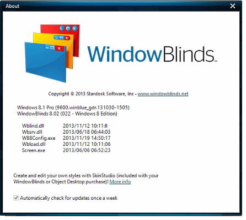This screenshot has height=220, width=246.
Task: Click the 2013/11/19 14:50:17 timestamp
Action: [87, 138]
